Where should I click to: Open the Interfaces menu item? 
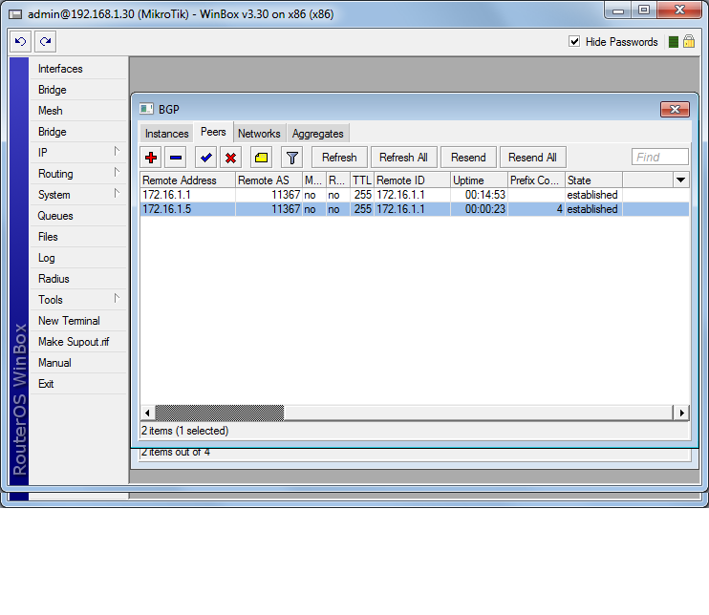point(77,69)
